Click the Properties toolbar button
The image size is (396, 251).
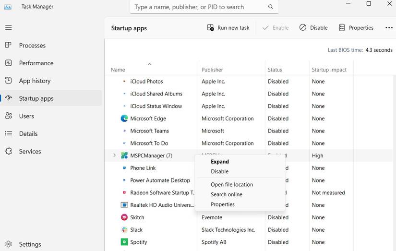pyautogui.click(x=356, y=27)
